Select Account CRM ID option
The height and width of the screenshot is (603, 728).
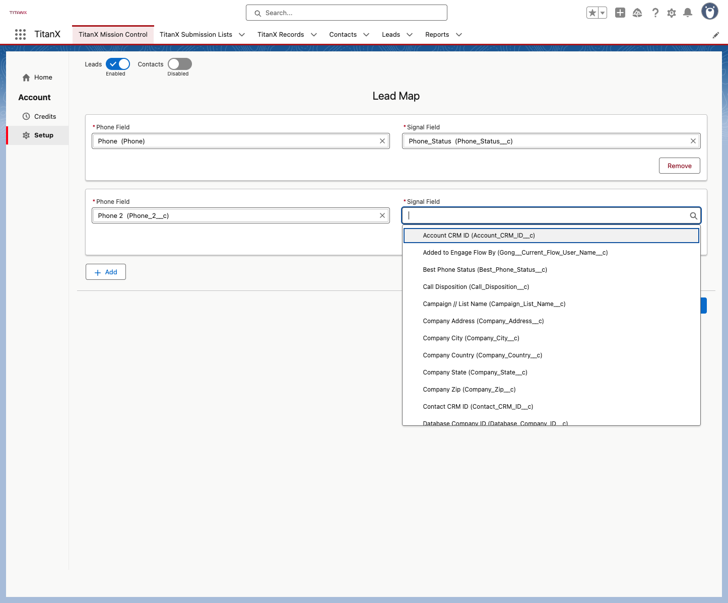click(x=551, y=236)
